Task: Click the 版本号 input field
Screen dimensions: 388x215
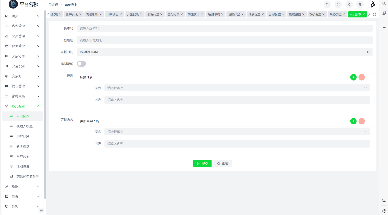Action: tap(224, 28)
